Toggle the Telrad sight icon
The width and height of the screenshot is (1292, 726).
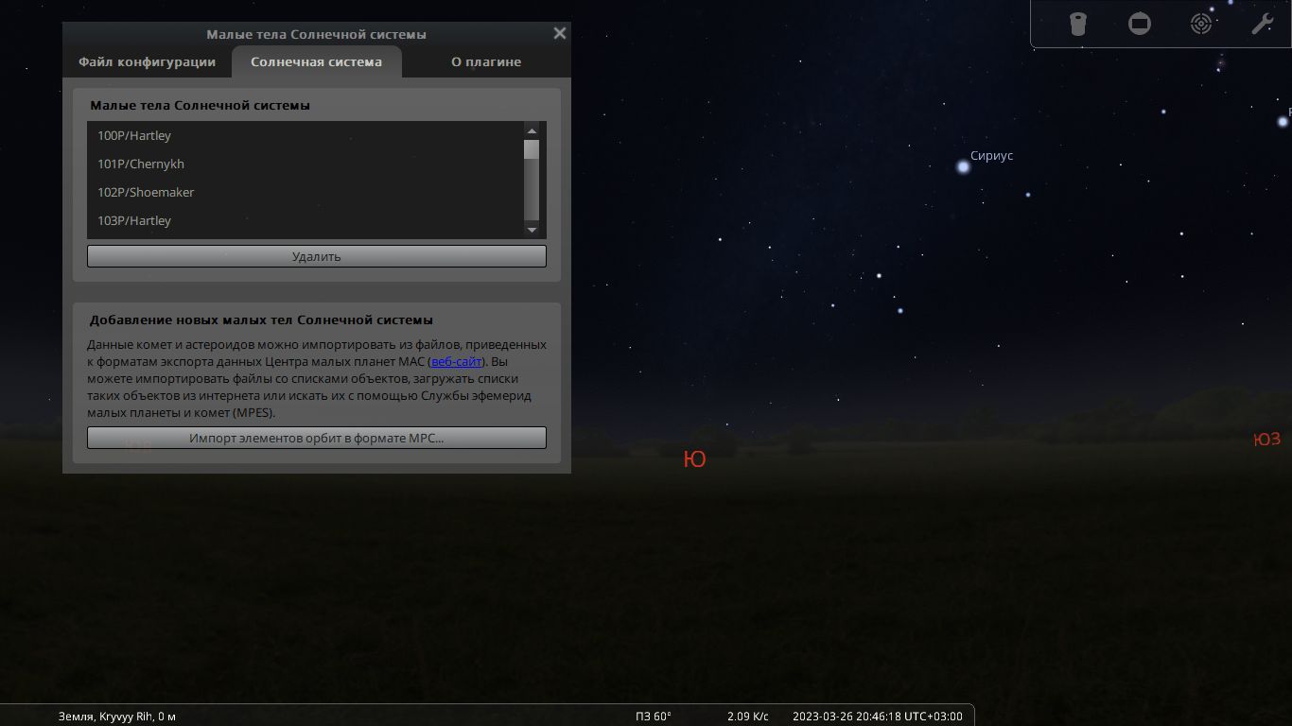(1201, 24)
